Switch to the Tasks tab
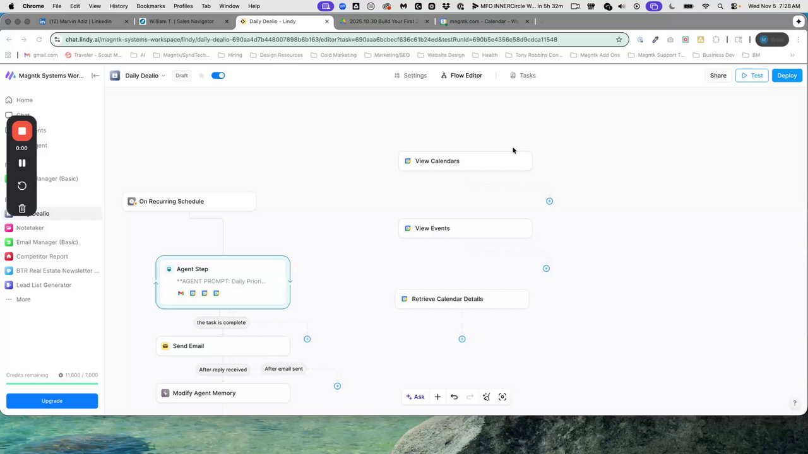 pyautogui.click(x=523, y=76)
